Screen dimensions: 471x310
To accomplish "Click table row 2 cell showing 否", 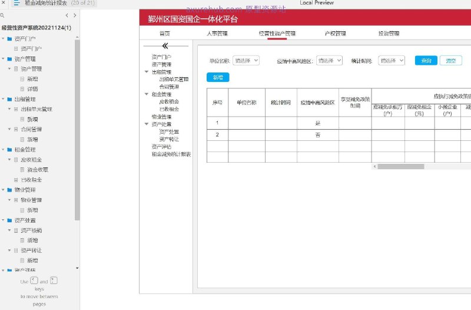I will (x=318, y=135).
